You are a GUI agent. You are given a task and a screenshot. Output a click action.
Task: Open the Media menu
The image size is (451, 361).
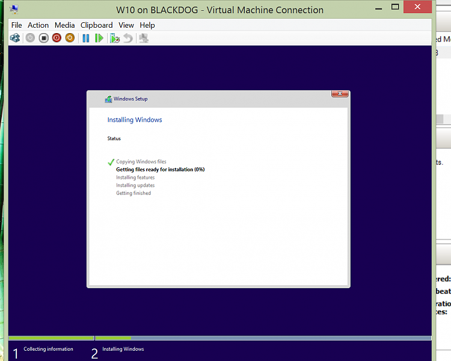(65, 25)
